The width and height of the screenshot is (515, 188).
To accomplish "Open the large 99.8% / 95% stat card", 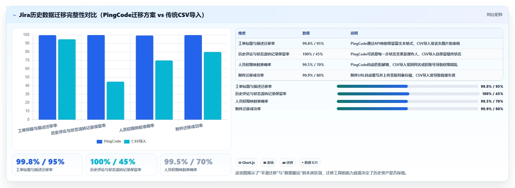I will click(x=47, y=165).
